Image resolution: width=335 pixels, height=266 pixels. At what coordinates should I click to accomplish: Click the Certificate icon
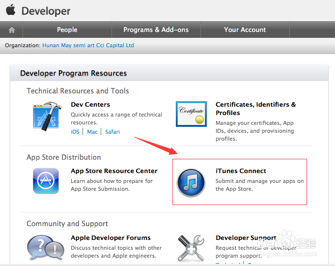pyautogui.click(x=191, y=114)
